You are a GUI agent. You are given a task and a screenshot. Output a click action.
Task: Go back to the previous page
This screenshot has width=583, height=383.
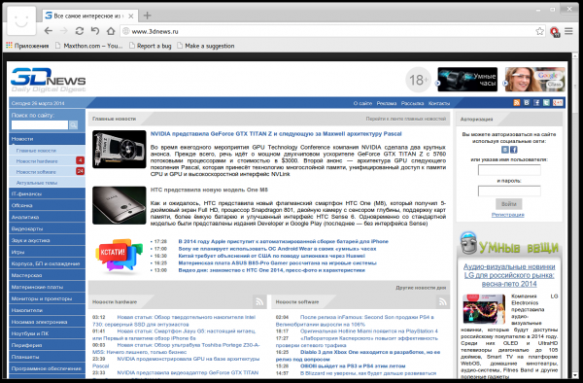tap(49, 31)
